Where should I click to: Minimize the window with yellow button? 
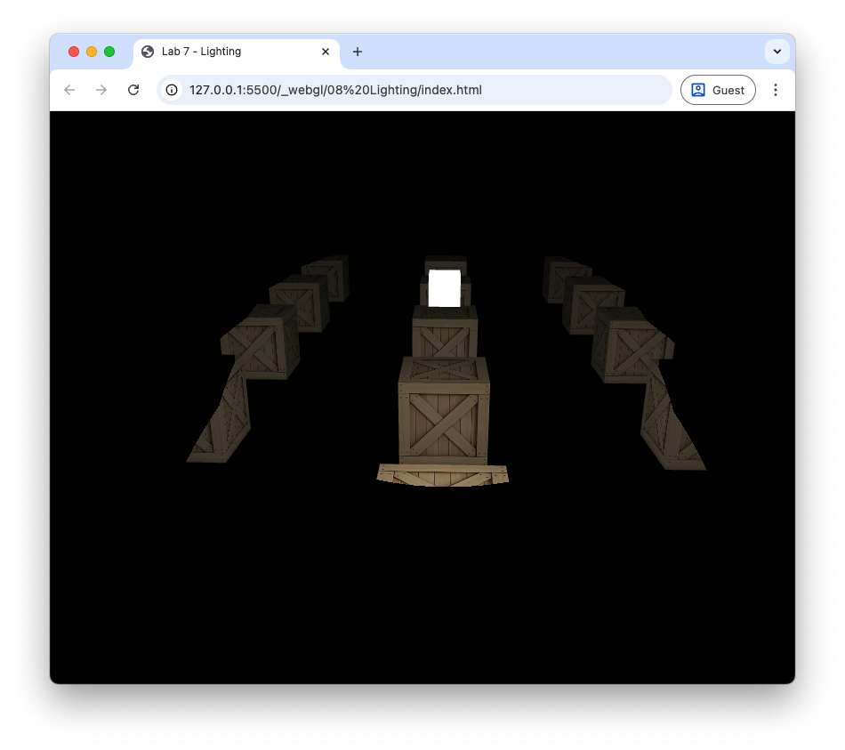click(92, 52)
